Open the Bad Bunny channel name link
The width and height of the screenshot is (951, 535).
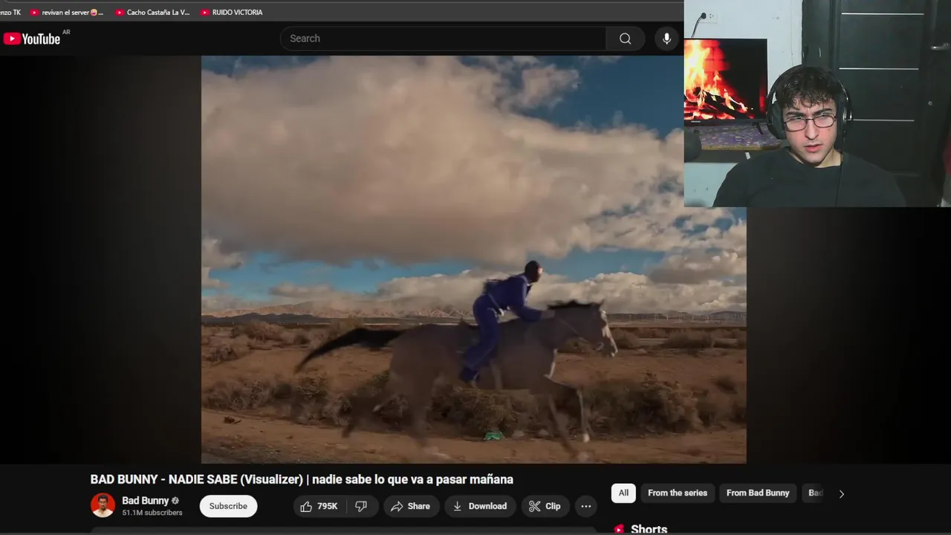tap(146, 501)
